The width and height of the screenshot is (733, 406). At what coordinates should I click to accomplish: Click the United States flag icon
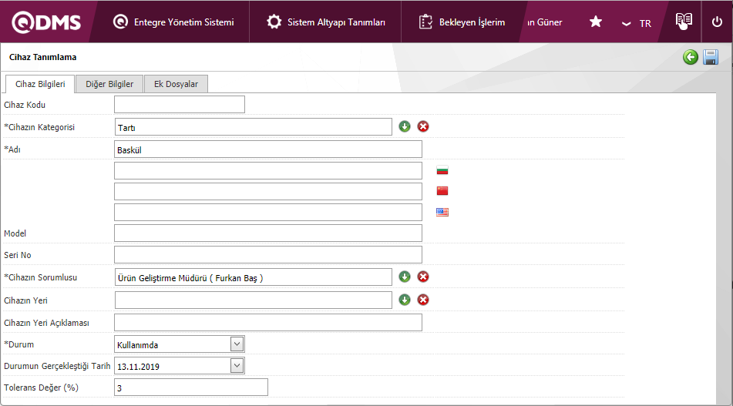(x=442, y=212)
